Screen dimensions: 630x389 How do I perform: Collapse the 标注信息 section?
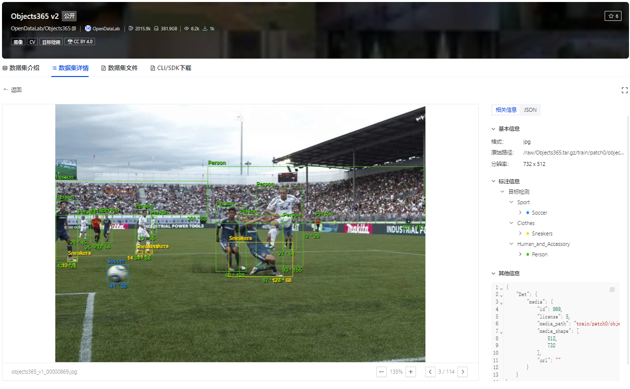point(494,181)
